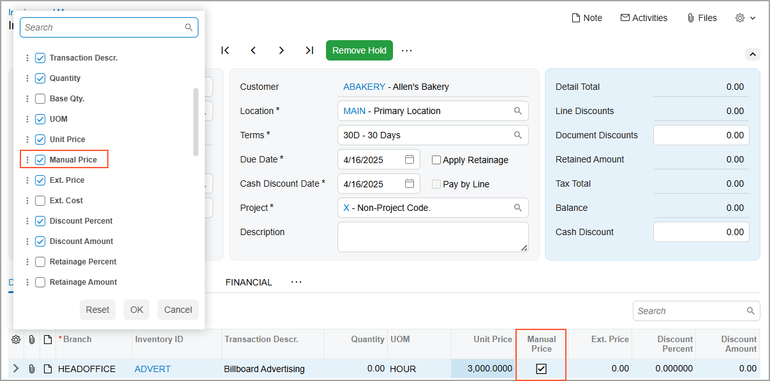The height and width of the screenshot is (381, 770).
Task: Open the more actions ellipsis menu
Action: (407, 50)
